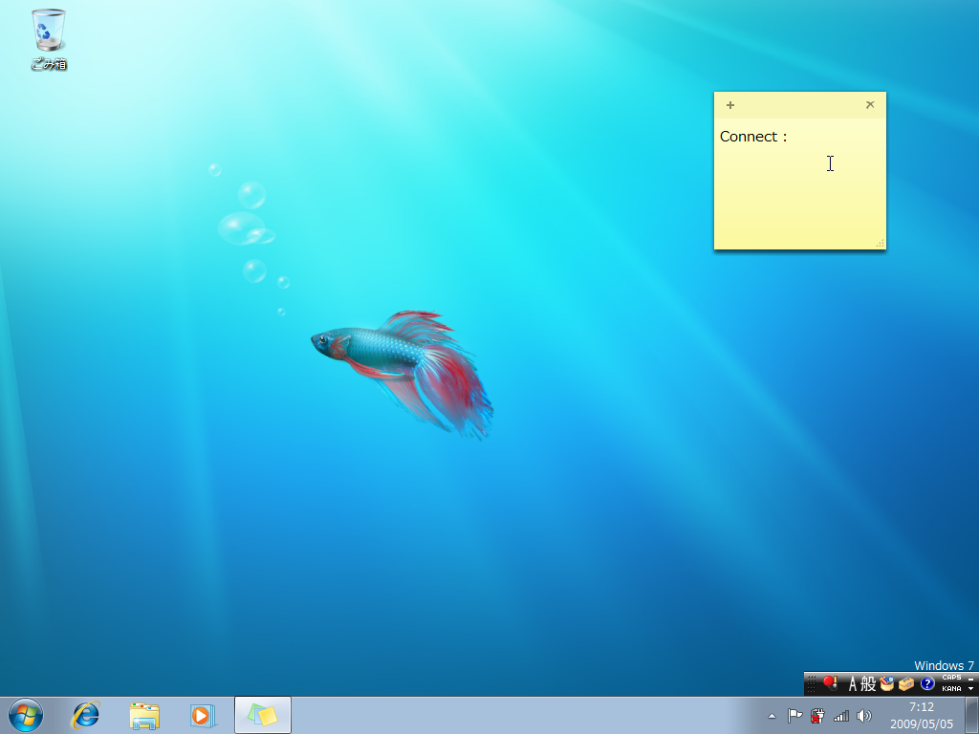Open the Recycle Bin (ごみ箱) desktop icon
The height and width of the screenshot is (734, 979).
point(49,38)
